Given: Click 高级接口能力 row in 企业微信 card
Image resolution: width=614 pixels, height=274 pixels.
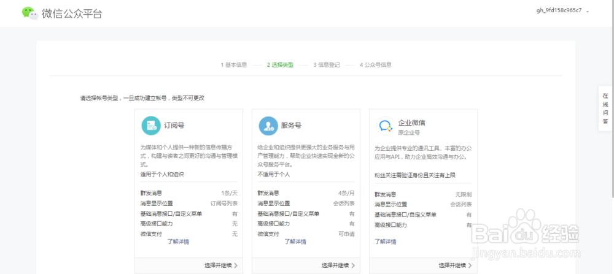Looking at the screenshot, I should pyautogui.click(x=423, y=225).
